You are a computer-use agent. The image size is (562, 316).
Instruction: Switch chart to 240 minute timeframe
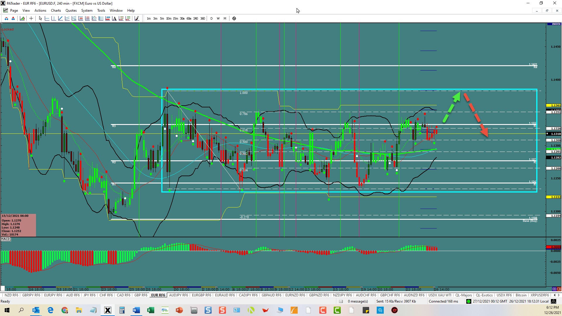[196, 18]
